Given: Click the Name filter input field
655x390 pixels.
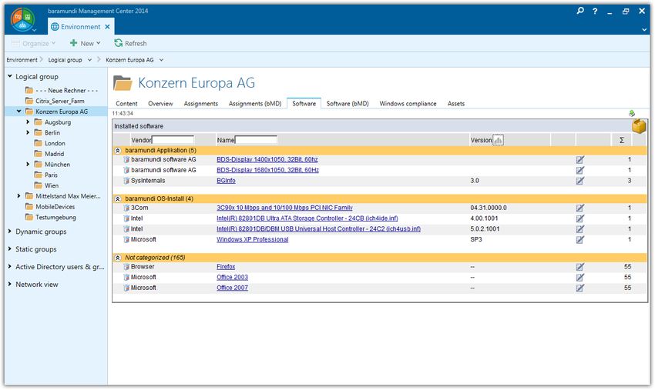Looking at the screenshot, I should pyautogui.click(x=256, y=140).
